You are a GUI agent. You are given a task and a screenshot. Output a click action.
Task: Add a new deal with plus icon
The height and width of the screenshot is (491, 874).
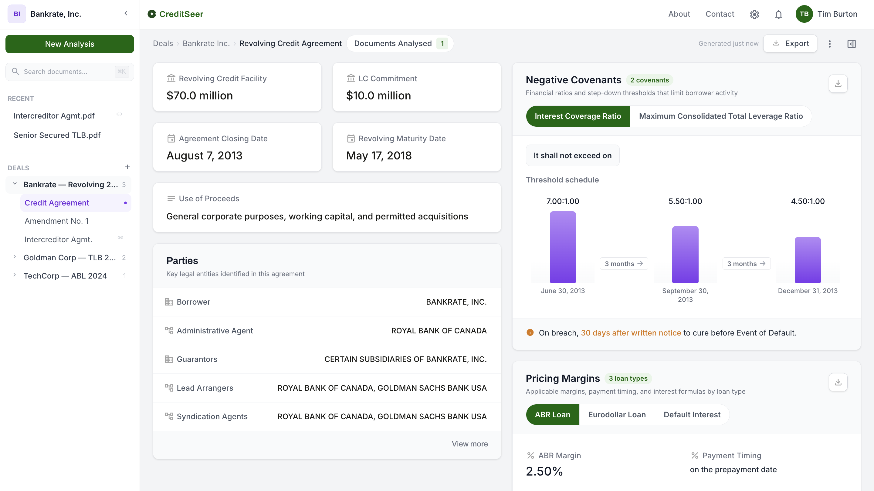(127, 167)
